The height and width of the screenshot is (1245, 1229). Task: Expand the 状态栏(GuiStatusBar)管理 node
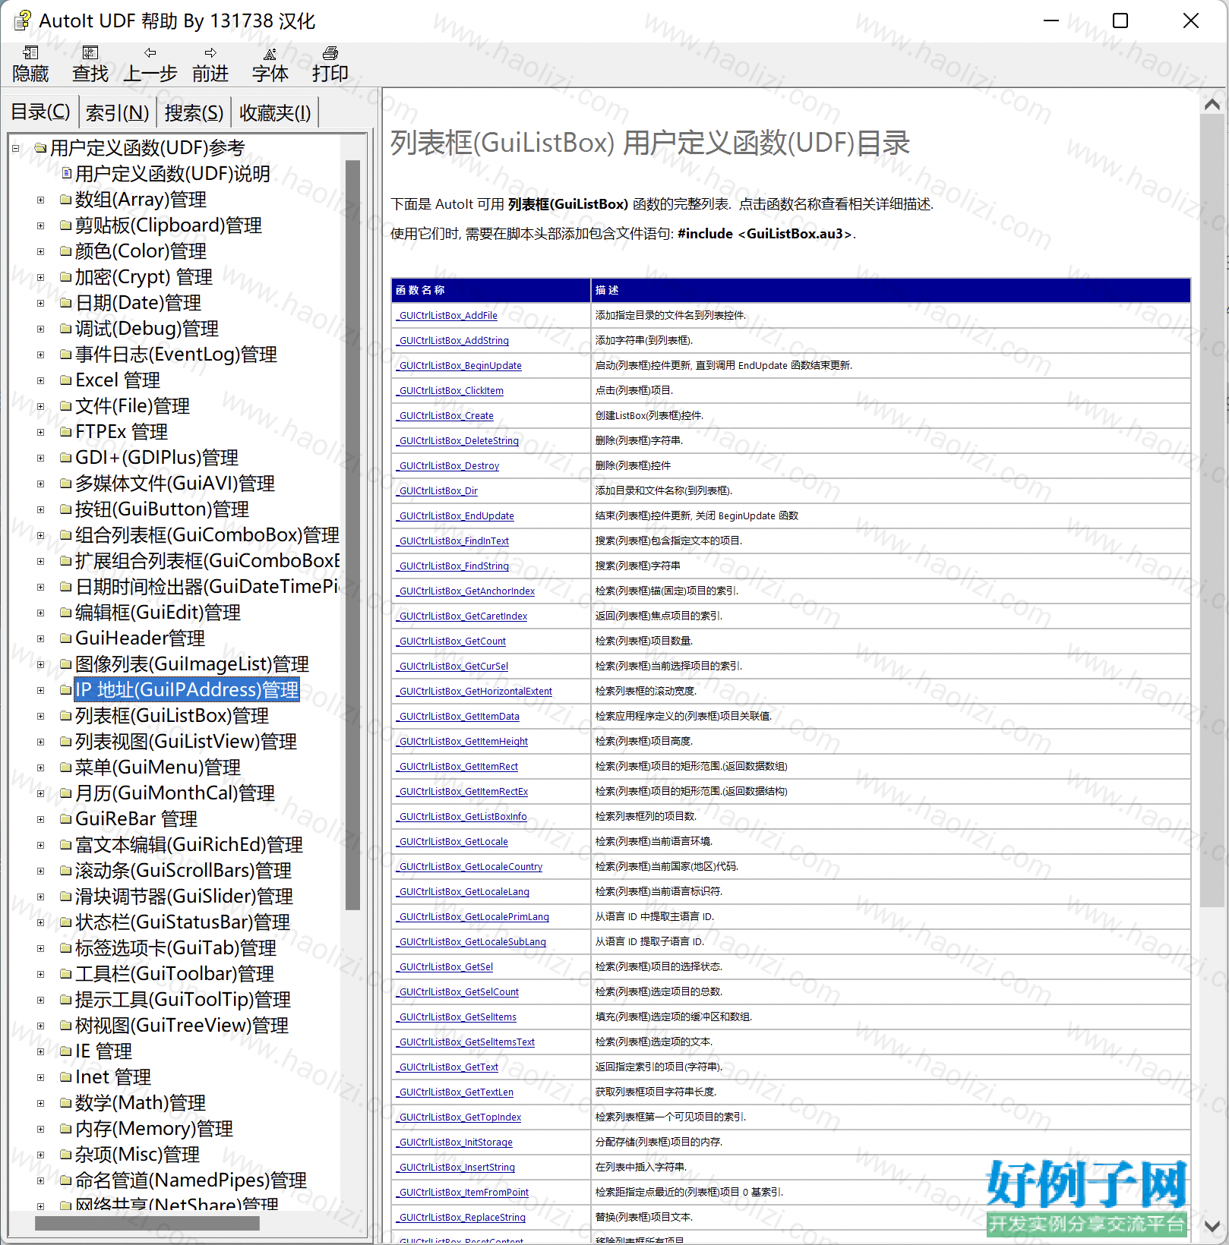pos(41,923)
